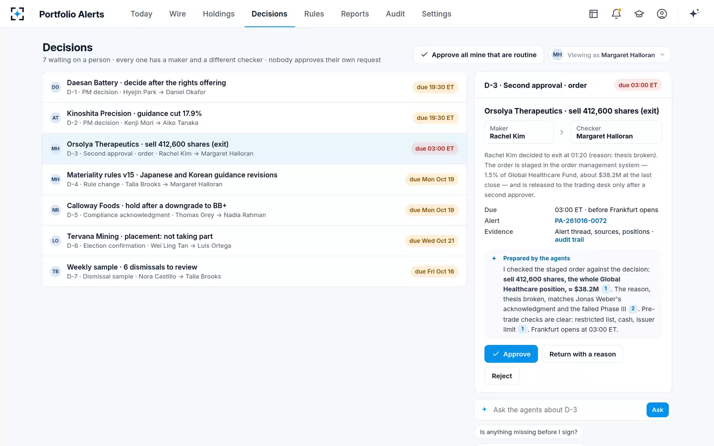Switch to the Today tab
Image resolution: width=714 pixels, height=446 pixels.
[141, 14]
